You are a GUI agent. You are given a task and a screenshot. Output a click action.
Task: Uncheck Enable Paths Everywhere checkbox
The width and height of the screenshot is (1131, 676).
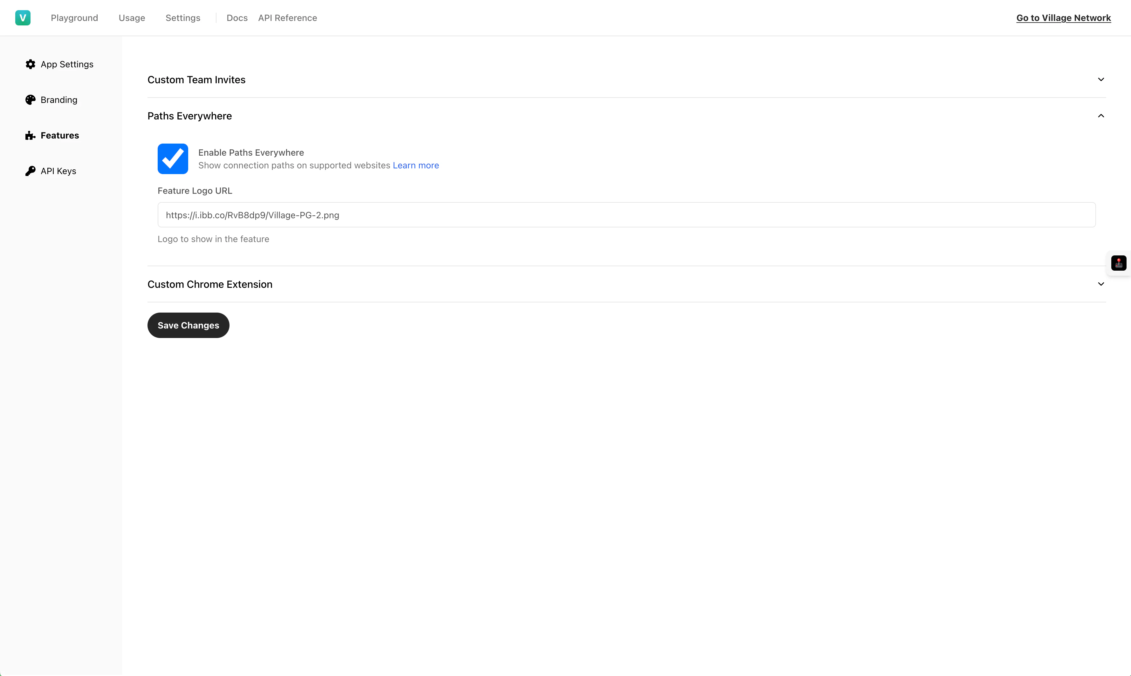173,159
